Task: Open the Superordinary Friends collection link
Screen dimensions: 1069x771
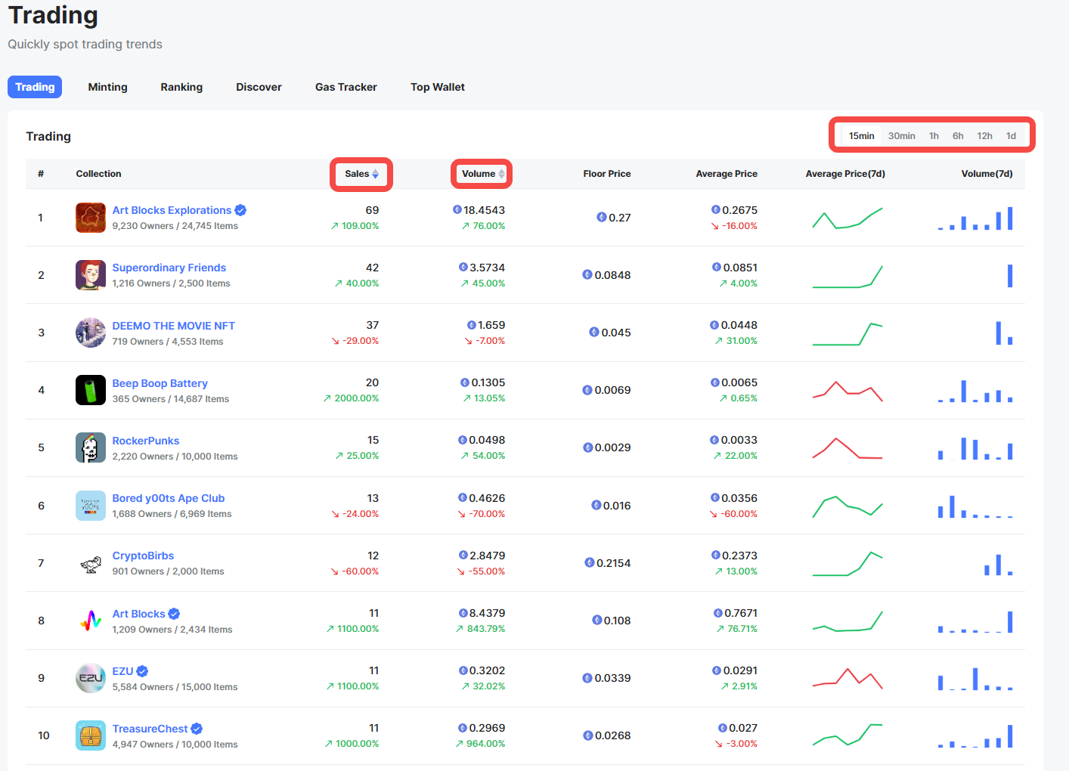Action: [169, 268]
